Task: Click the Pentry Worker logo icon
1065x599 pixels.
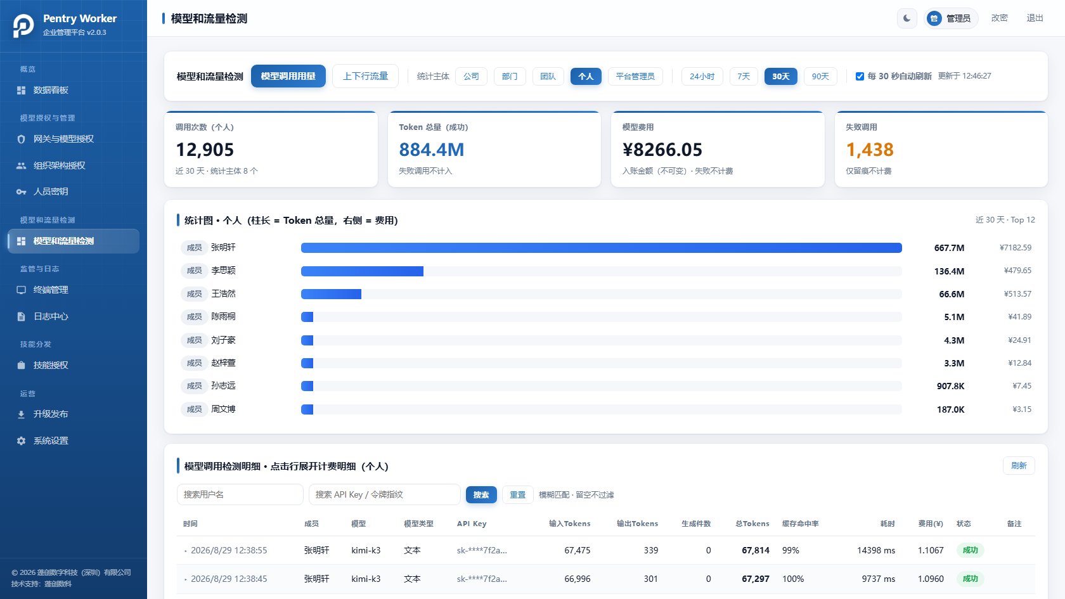Action: click(x=23, y=25)
